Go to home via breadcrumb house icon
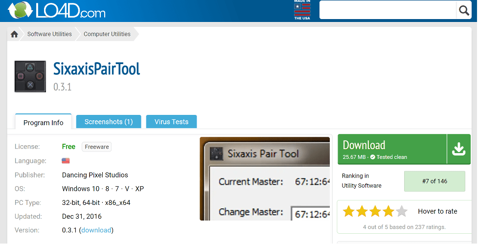The width and height of the screenshot is (478, 244). [15, 34]
